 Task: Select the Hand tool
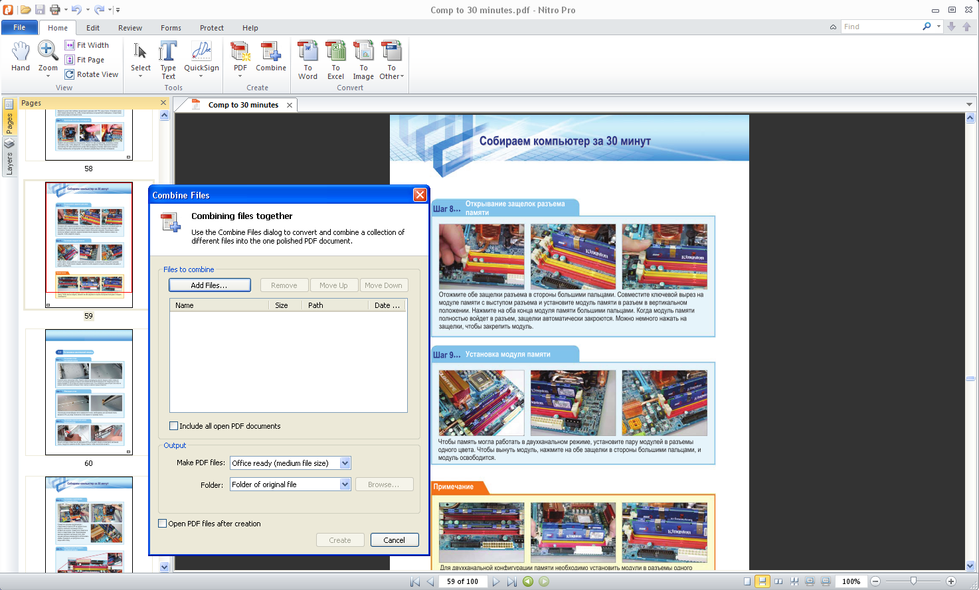tap(21, 56)
